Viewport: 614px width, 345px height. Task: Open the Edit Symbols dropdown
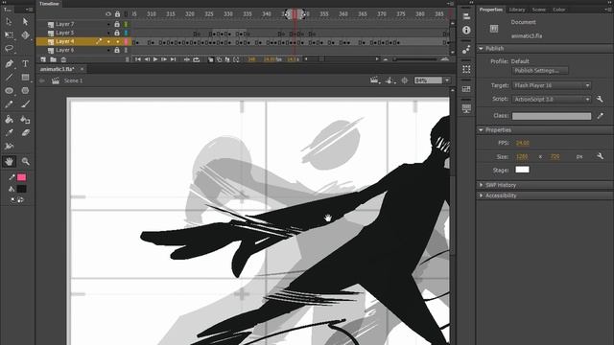coord(390,80)
